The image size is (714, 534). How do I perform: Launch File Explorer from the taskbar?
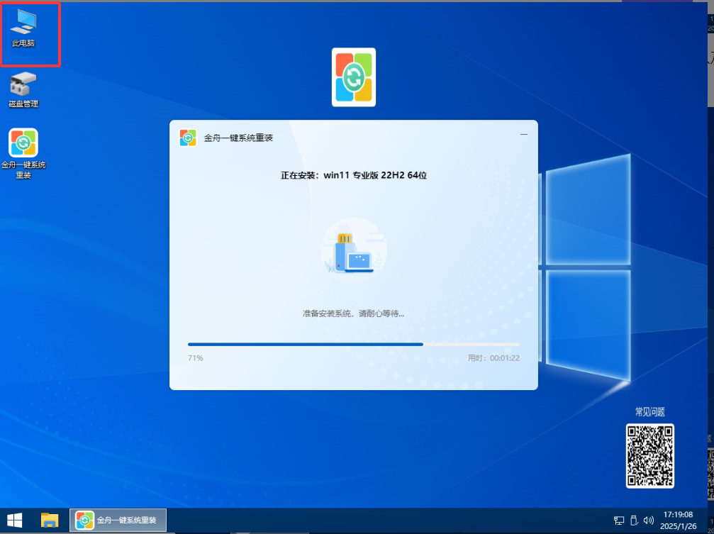coord(49,521)
